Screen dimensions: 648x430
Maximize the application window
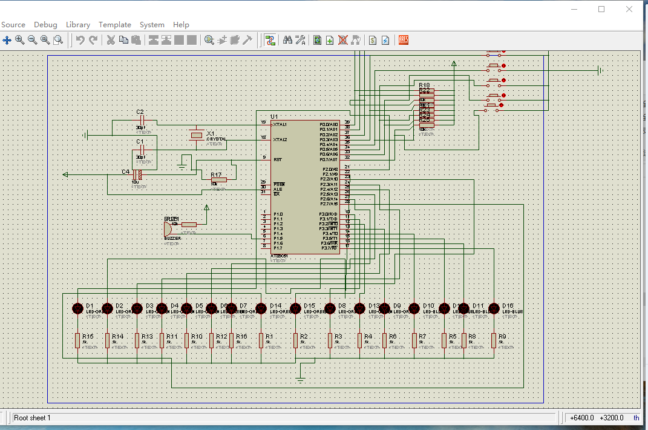601,9
